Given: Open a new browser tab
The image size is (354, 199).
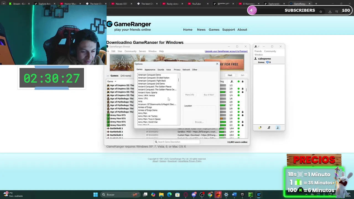Looking at the screenshot, I should pyautogui.click(x=316, y=4).
